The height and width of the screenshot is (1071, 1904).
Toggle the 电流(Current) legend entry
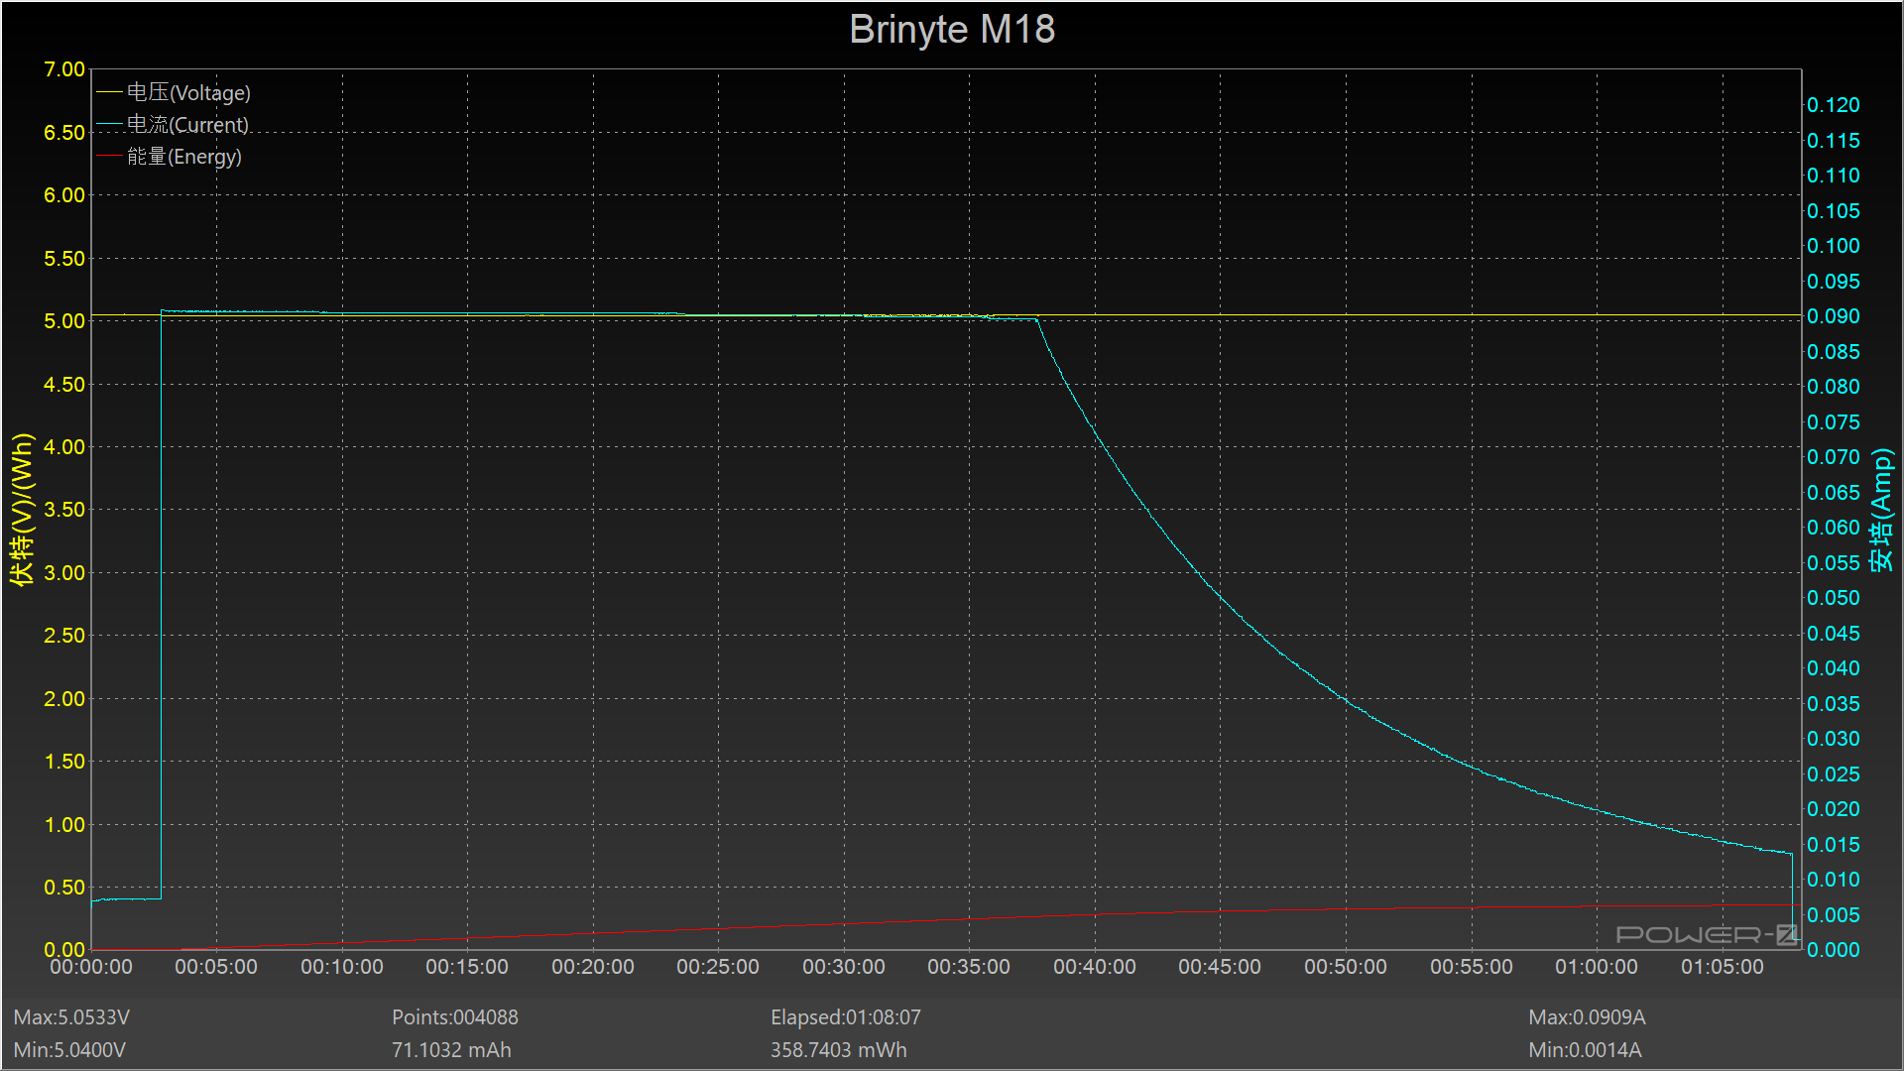pyautogui.click(x=187, y=124)
